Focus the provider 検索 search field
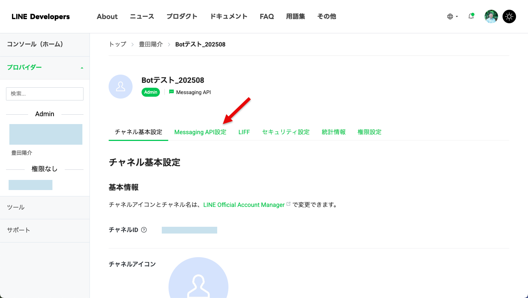Screen dimensions: 528x298 click(x=45, y=94)
